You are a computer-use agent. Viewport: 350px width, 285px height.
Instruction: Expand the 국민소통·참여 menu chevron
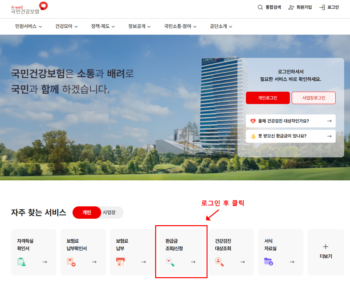pos(195,27)
